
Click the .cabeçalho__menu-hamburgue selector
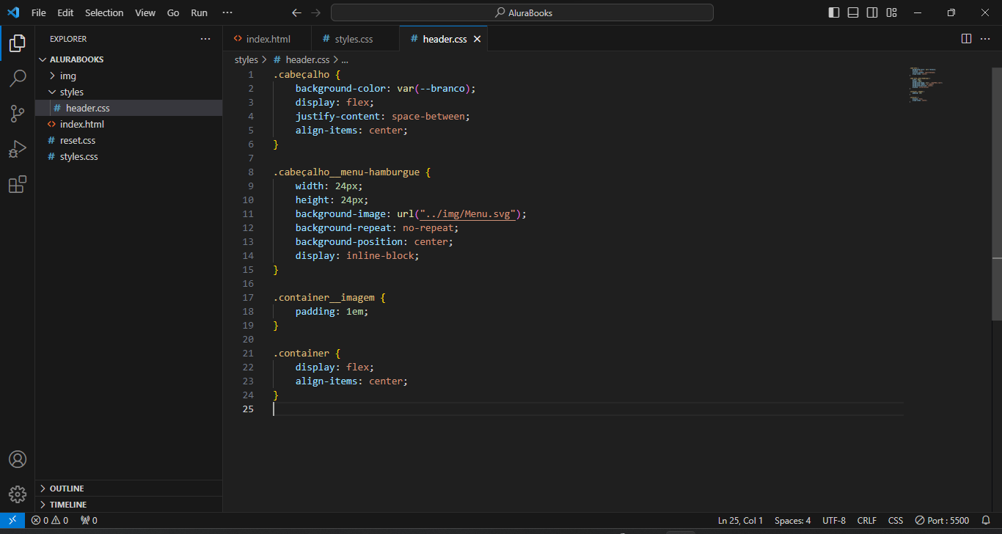coord(347,172)
